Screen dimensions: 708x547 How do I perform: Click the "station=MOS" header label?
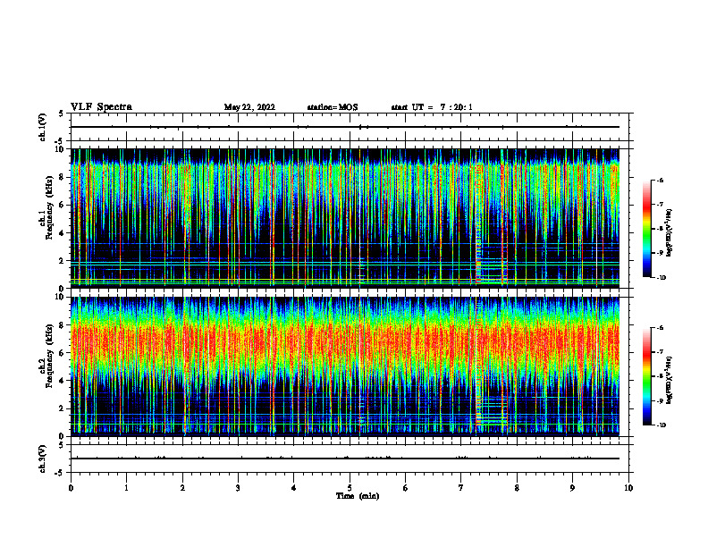click(x=333, y=107)
